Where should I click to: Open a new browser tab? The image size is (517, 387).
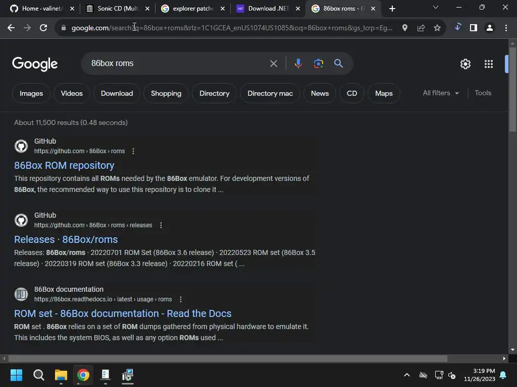coord(392,9)
